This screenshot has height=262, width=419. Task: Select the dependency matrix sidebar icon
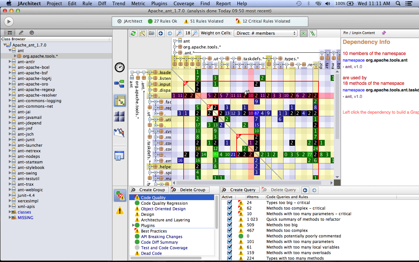[120, 101]
